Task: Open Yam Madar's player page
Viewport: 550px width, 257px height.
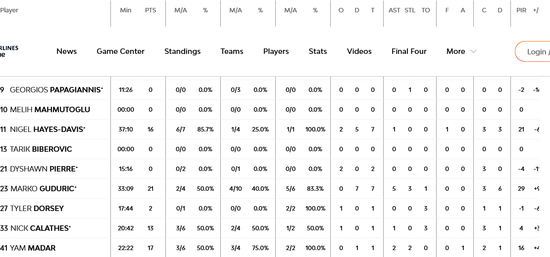Action: (33, 248)
